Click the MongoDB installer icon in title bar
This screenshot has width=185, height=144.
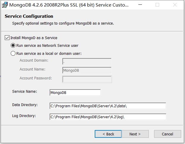point(5,5)
